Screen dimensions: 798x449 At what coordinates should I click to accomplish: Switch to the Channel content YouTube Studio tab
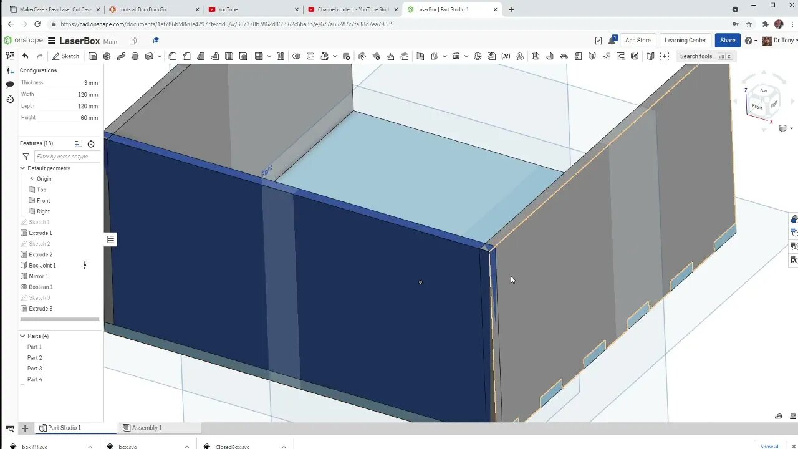point(353,9)
